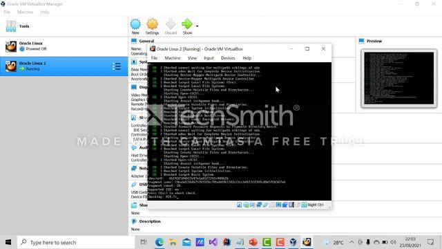Open the volume control in system tray
The height and width of the screenshot is (249, 442).
tap(393, 242)
